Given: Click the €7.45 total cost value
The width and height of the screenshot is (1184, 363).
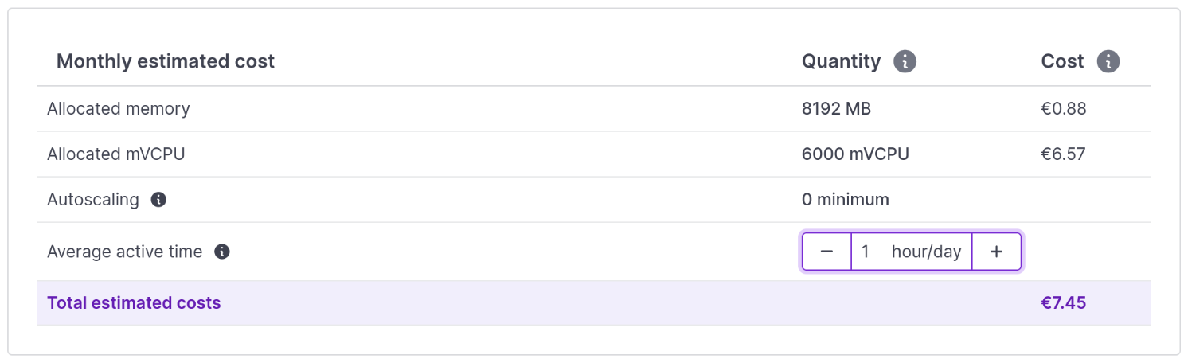Looking at the screenshot, I should (1063, 303).
